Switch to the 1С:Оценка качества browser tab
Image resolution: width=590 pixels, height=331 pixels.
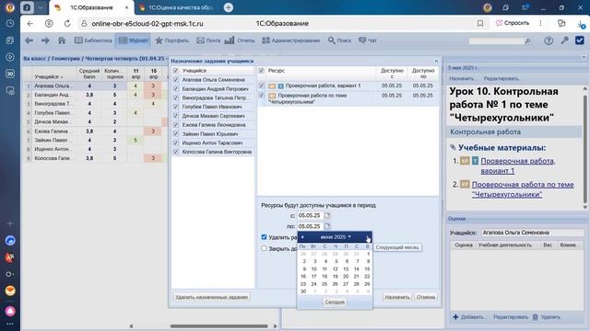point(177,7)
